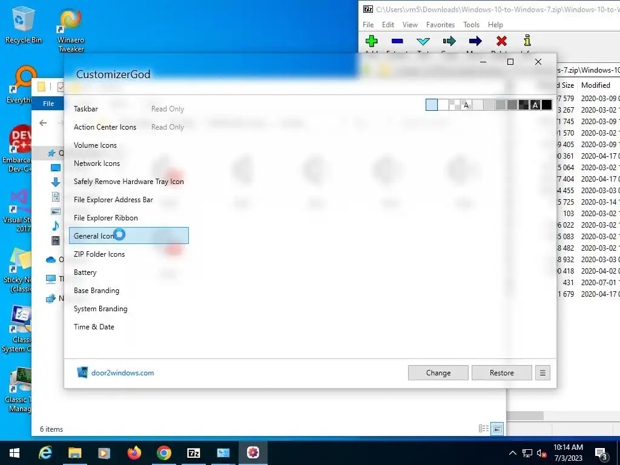The width and height of the screenshot is (620, 465).
Task: Open Recycle Bin desktop icon
Action: pos(23,25)
